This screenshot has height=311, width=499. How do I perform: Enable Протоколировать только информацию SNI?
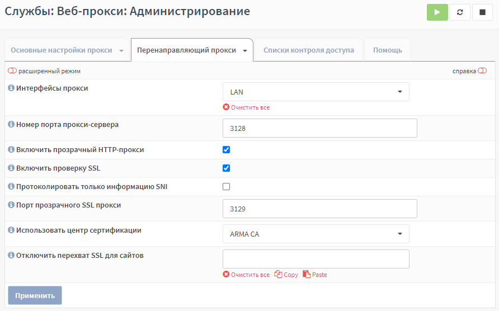click(x=226, y=186)
